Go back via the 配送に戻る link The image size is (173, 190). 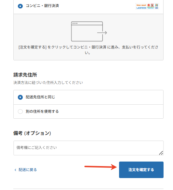pyautogui.click(x=28, y=170)
